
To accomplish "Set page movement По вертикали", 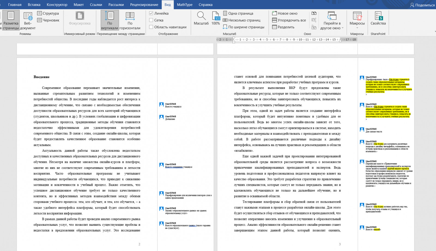I will 110,20.
